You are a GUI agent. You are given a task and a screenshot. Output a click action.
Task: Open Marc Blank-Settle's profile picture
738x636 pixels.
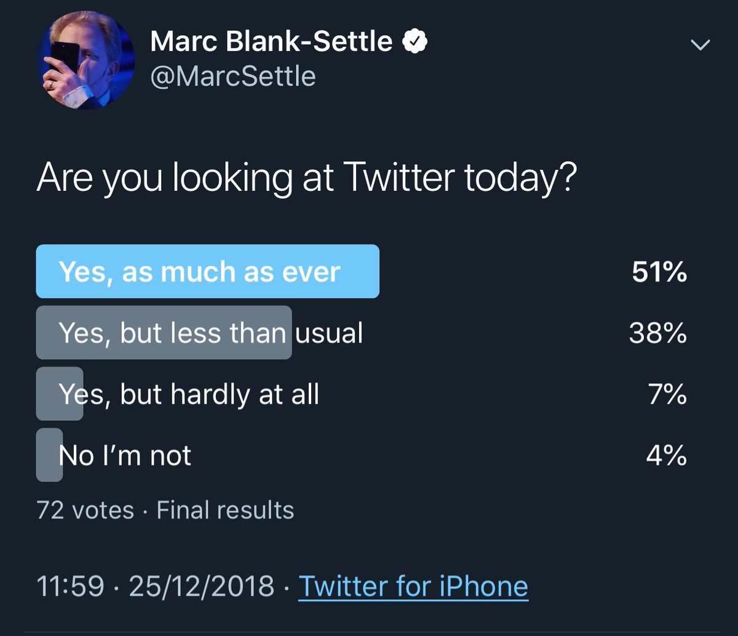pos(85,60)
